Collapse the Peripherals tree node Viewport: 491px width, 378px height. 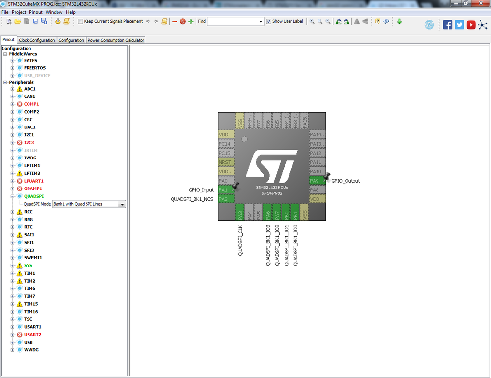coord(5,82)
